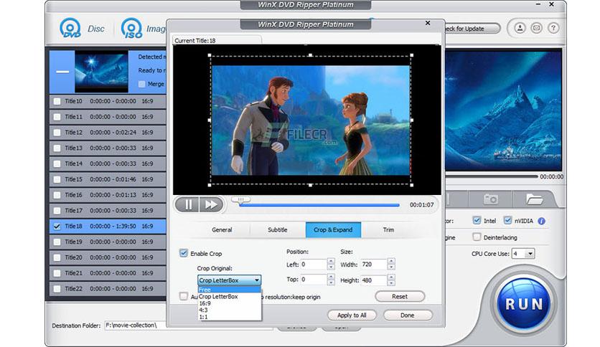Show nVIDIA hardware info icon
This screenshot has width=600, height=347.
pos(541,221)
